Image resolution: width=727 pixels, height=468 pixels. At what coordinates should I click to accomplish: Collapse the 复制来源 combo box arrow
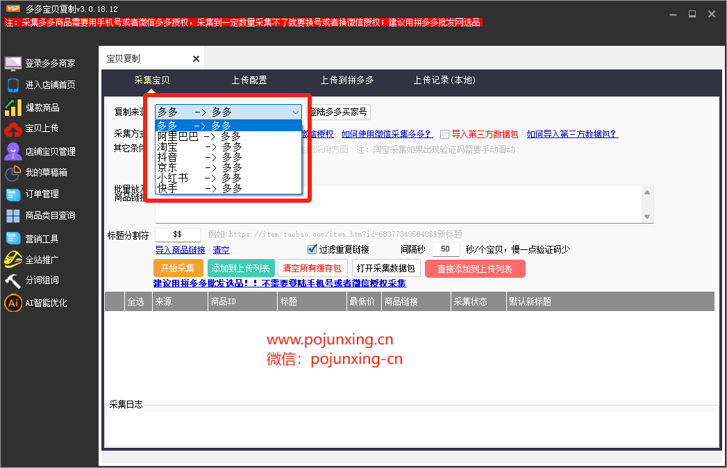[295, 112]
